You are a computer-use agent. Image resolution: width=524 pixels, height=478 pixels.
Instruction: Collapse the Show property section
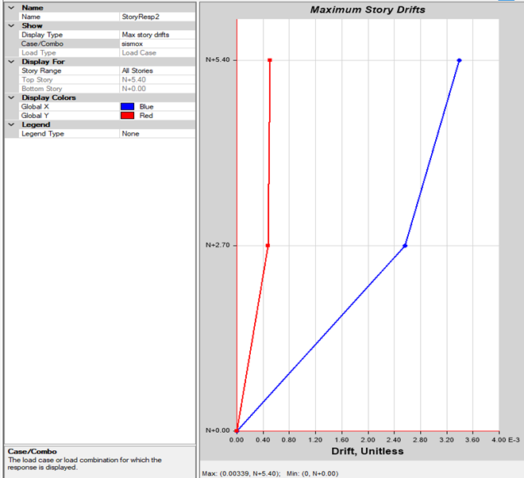pyautogui.click(x=10, y=25)
